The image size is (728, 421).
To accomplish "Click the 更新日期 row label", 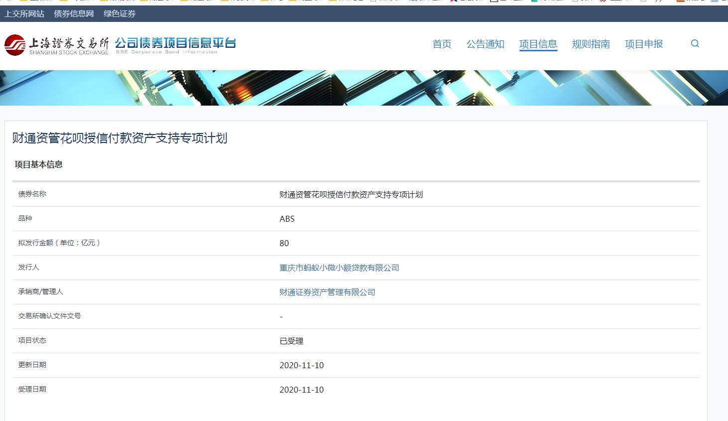I will pyautogui.click(x=32, y=365).
